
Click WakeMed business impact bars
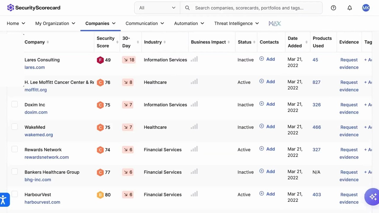coord(194,127)
